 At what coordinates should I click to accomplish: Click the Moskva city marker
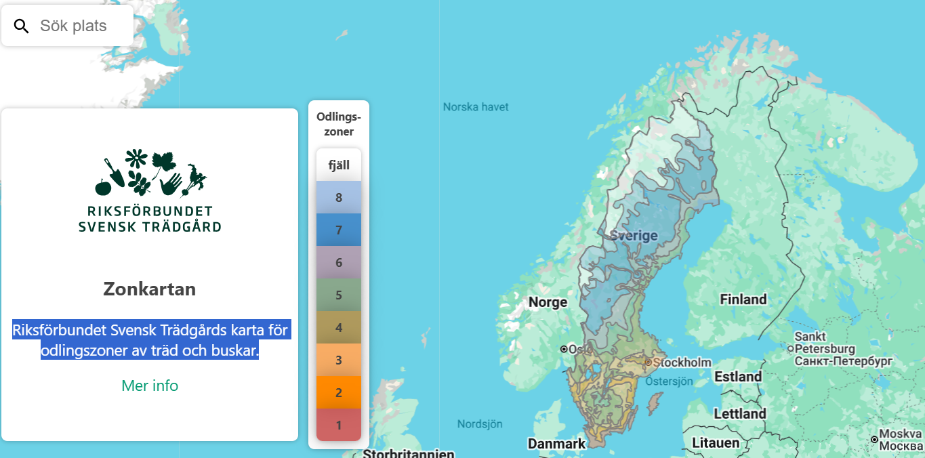[x=874, y=440]
